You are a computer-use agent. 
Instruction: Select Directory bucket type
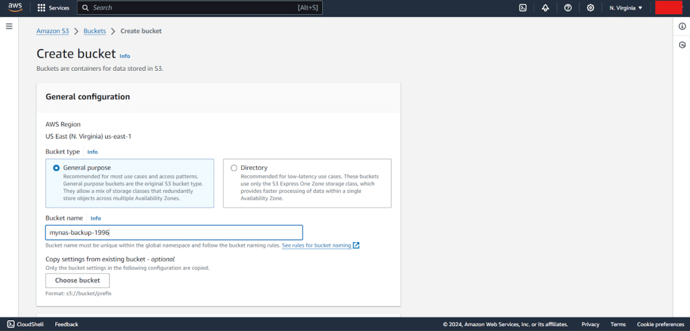point(234,168)
